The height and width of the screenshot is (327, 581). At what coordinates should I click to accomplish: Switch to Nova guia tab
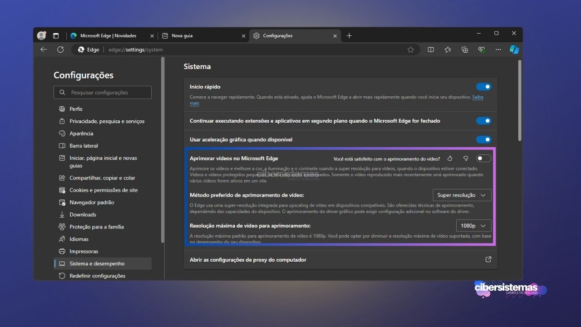coord(203,36)
